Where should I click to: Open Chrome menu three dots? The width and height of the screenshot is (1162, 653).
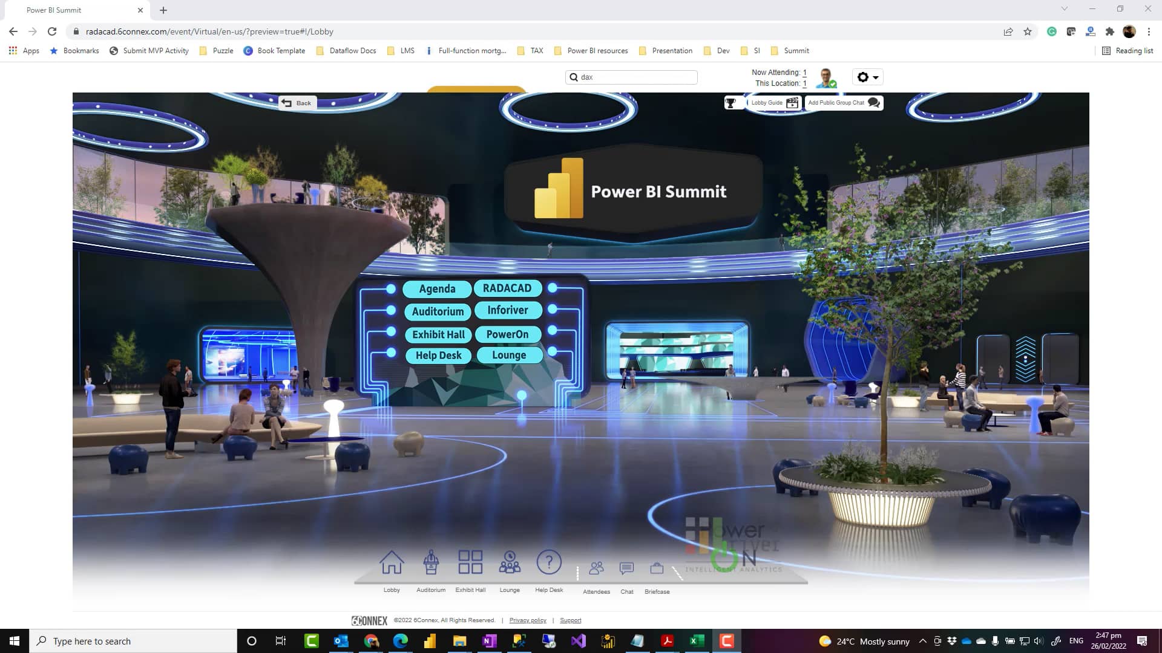click(1149, 31)
